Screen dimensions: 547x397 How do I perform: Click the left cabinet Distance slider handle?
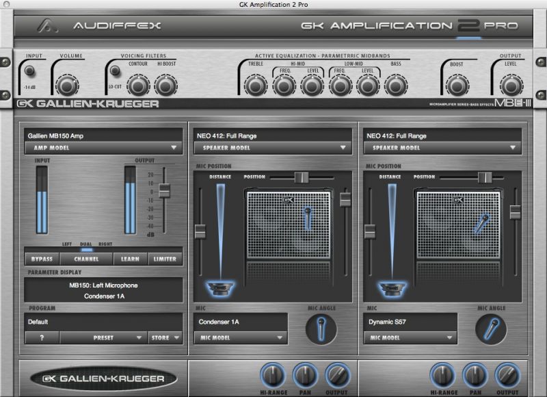[200, 231]
